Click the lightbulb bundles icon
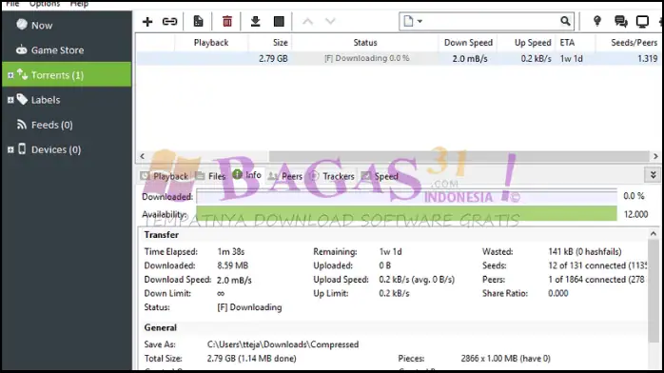The width and height of the screenshot is (664, 373). [x=597, y=21]
